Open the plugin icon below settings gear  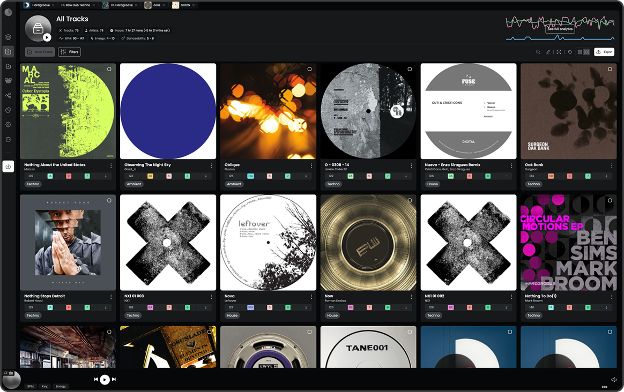[8, 139]
